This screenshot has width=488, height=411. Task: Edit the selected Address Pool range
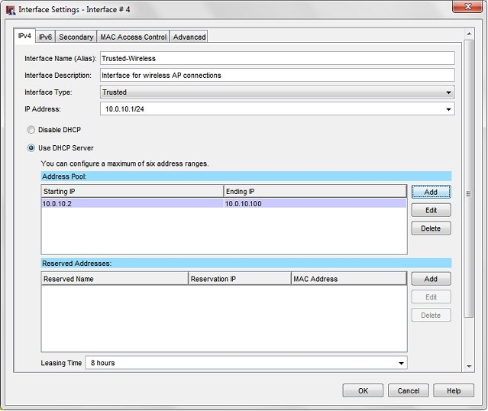pyautogui.click(x=431, y=210)
